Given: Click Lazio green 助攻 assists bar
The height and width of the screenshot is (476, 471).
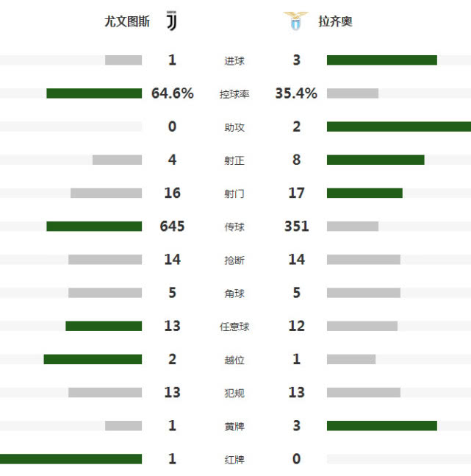Looking at the screenshot, I should pyautogui.click(x=399, y=127).
